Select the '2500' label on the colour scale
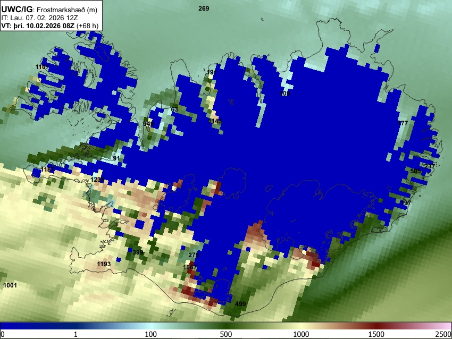The width and height of the screenshot is (452, 339). click(443, 334)
